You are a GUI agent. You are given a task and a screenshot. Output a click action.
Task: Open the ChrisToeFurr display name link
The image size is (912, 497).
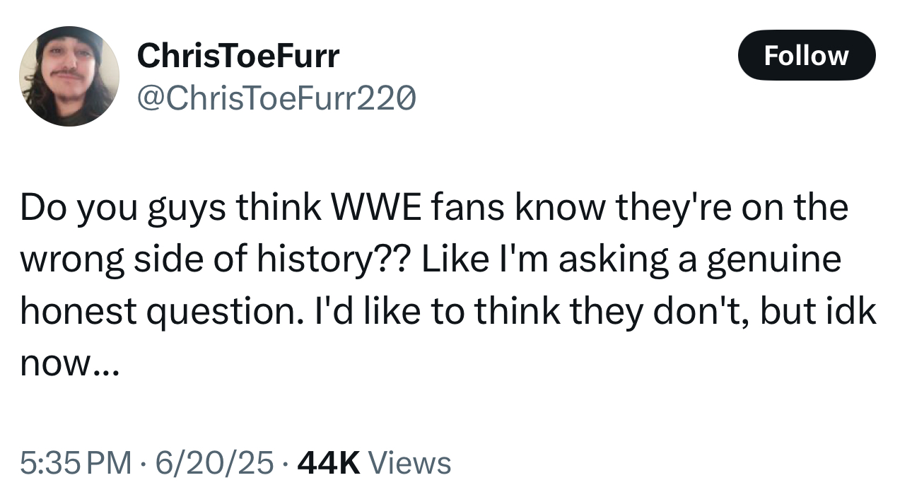238,55
